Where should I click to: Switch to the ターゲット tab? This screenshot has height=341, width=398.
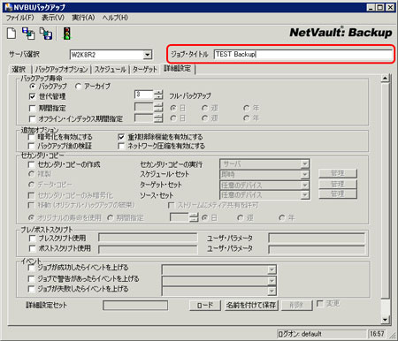tap(144, 70)
